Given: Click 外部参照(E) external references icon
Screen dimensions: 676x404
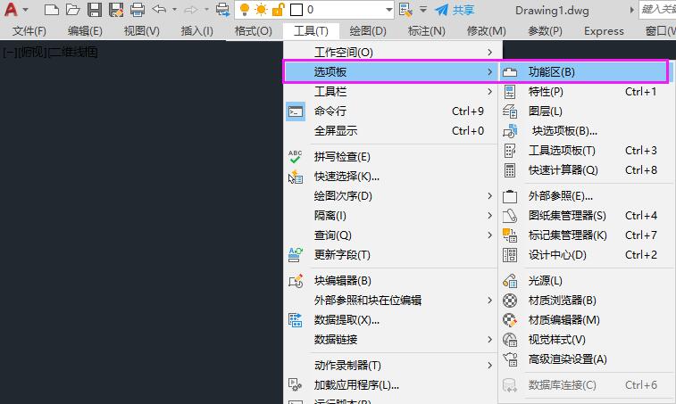Looking at the screenshot, I should pos(510,196).
